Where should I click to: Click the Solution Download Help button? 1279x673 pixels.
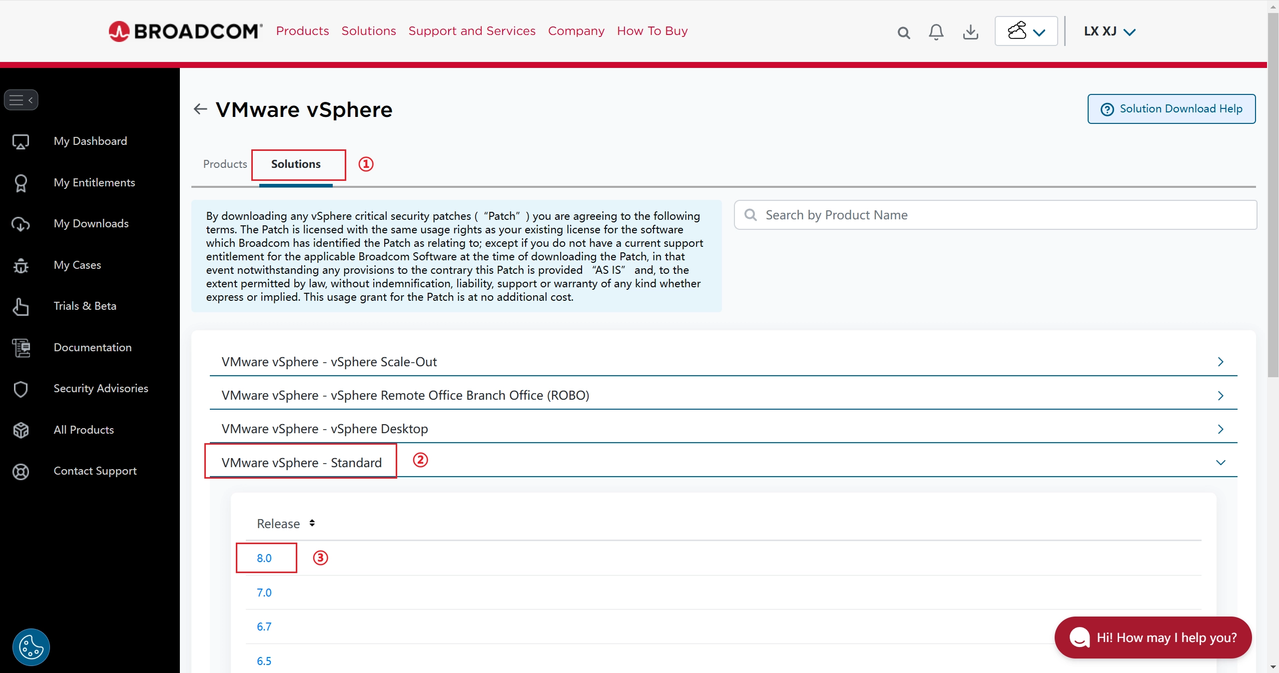click(1171, 109)
